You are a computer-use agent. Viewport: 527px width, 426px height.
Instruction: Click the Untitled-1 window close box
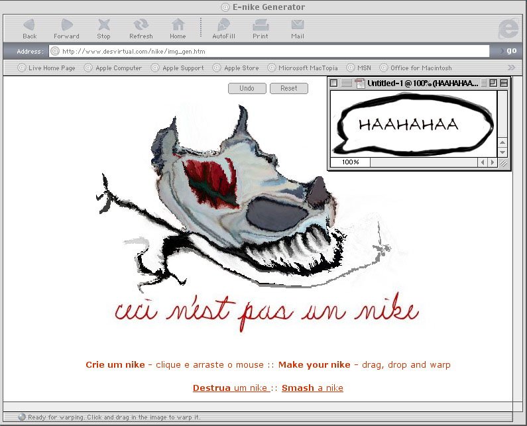tap(333, 83)
